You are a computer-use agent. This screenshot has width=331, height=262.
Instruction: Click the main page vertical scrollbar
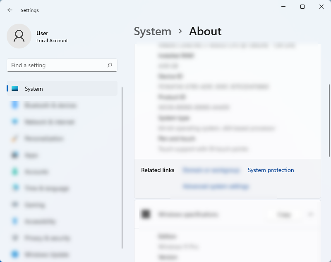(x=329, y=121)
